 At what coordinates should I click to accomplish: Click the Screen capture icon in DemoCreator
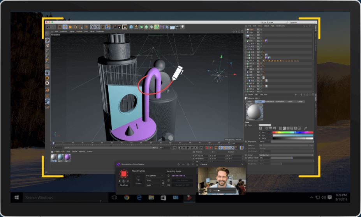138,179
